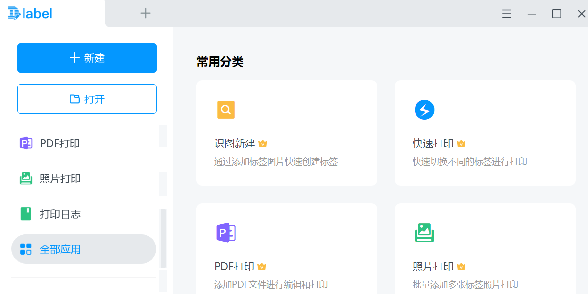The height and width of the screenshot is (294, 588).
Task: Maximize the Dlabel window
Action: [x=557, y=14]
